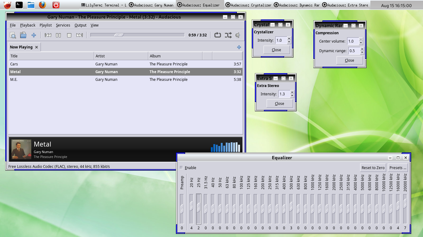Image resolution: width=423 pixels, height=237 pixels.
Task: Decrease Center volume with down arrow
Action: tap(361, 43)
